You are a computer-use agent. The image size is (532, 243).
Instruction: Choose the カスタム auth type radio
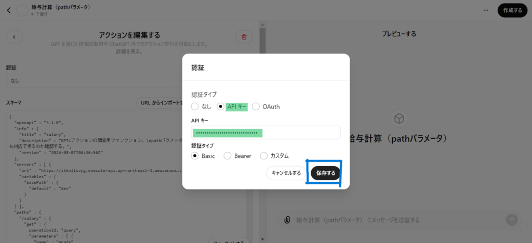pos(264,156)
